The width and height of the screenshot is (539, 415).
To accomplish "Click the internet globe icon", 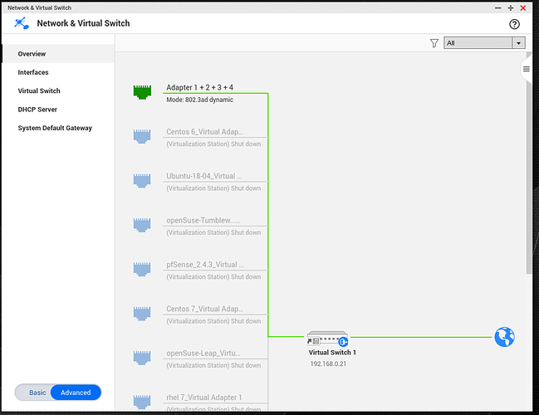I will (x=504, y=337).
